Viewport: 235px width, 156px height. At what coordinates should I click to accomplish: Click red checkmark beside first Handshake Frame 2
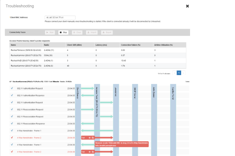12,137
